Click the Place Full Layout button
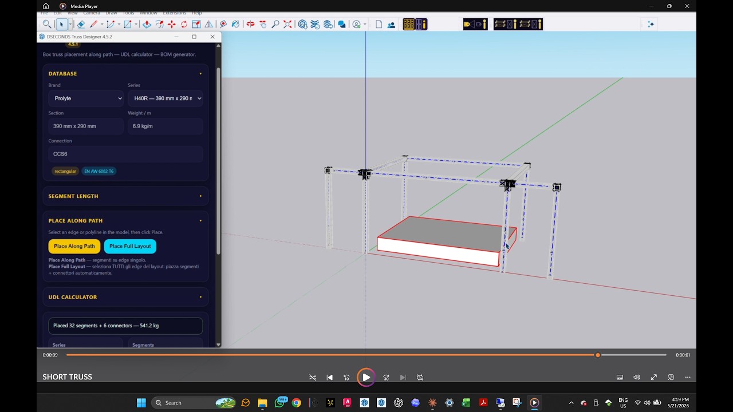 tap(130, 246)
